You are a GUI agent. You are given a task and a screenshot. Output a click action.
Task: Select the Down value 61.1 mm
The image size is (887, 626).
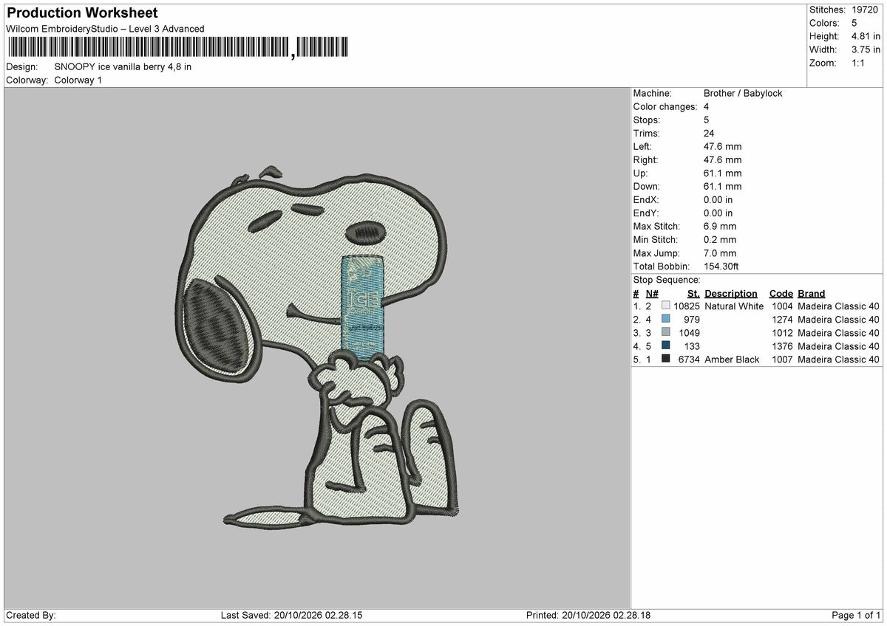pyautogui.click(x=722, y=186)
